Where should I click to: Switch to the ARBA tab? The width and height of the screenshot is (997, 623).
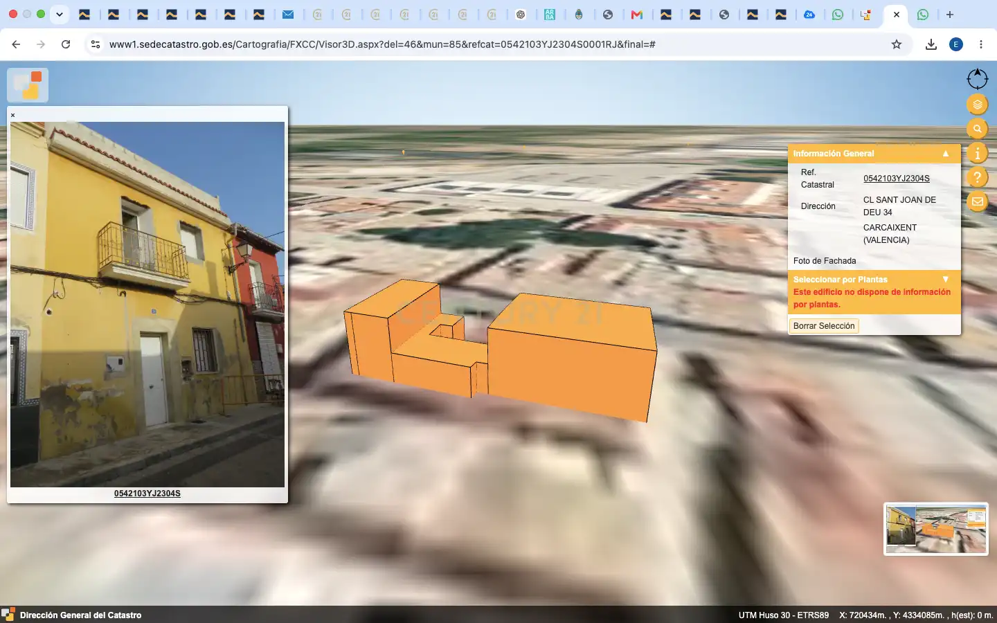pyautogui.click(x=550, y=15)
